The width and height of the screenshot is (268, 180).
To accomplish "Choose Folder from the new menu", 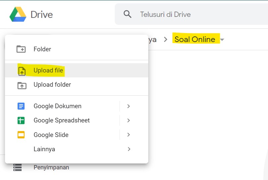I will (x=77, y=49).
